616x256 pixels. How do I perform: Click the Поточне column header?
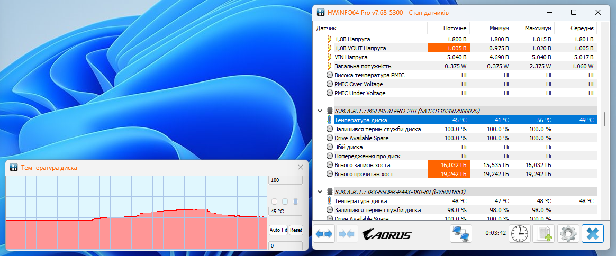pyautogui.click(x=449, y=28)
